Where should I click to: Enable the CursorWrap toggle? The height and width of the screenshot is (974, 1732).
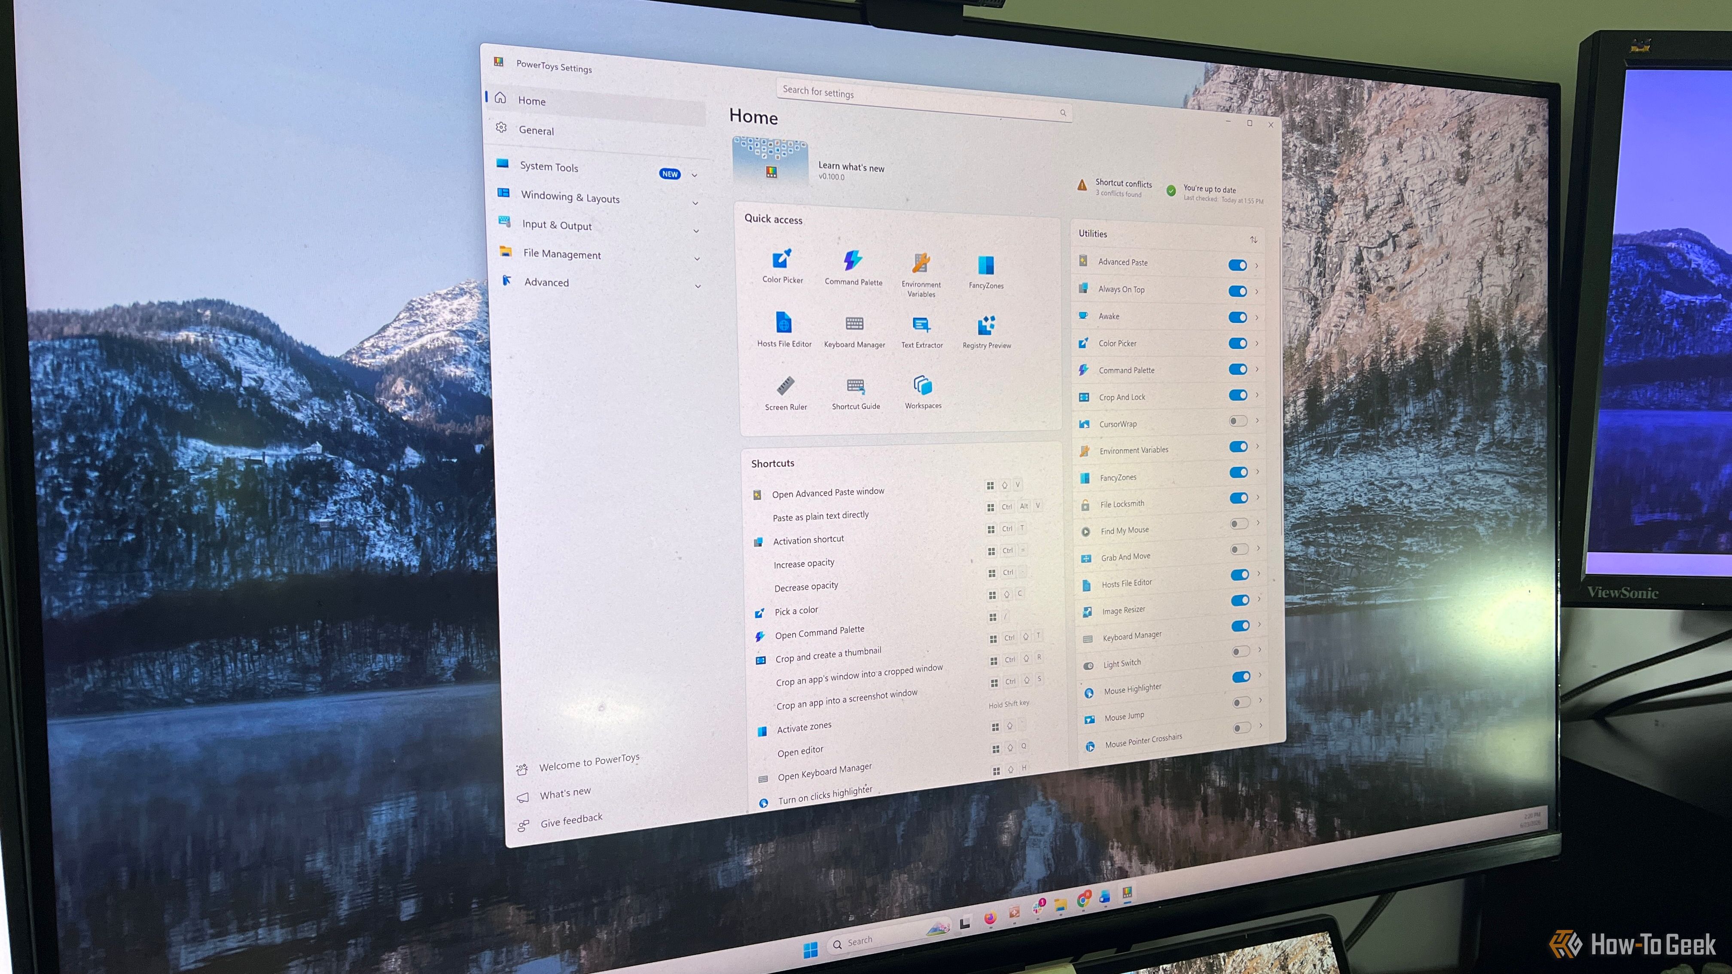(1238, 421)
